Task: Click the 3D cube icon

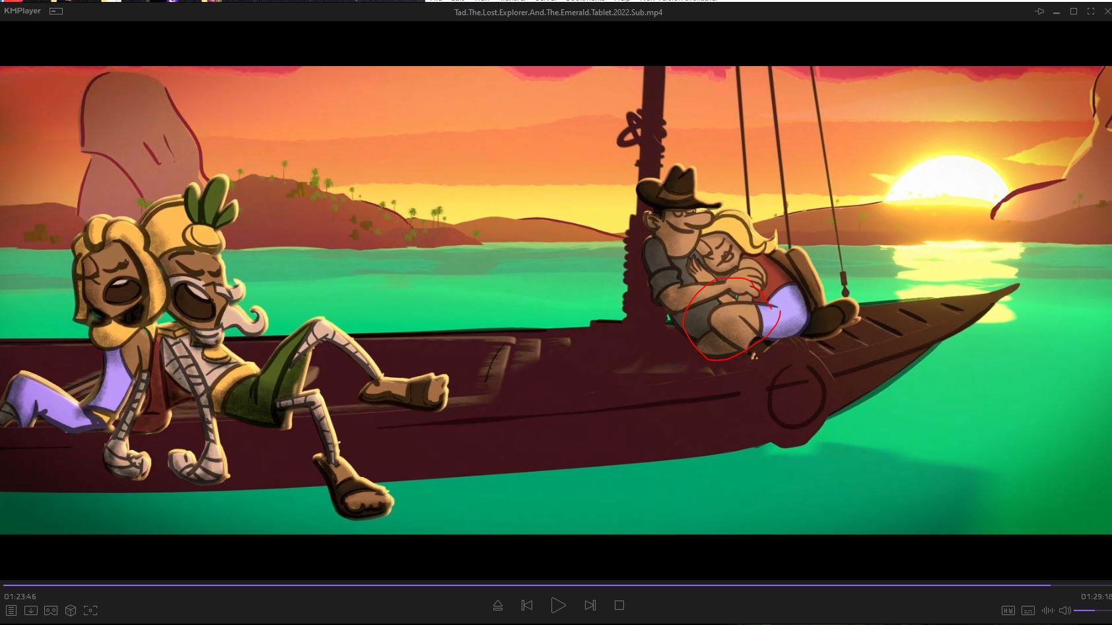Action: tap(71, 610)
